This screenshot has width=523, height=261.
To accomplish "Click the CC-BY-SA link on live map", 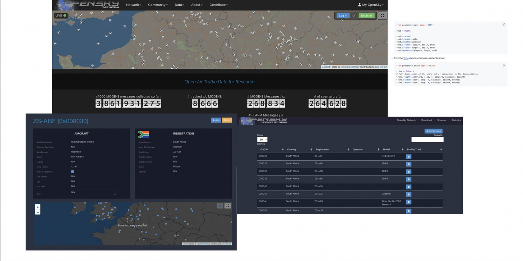I will 381,67.
